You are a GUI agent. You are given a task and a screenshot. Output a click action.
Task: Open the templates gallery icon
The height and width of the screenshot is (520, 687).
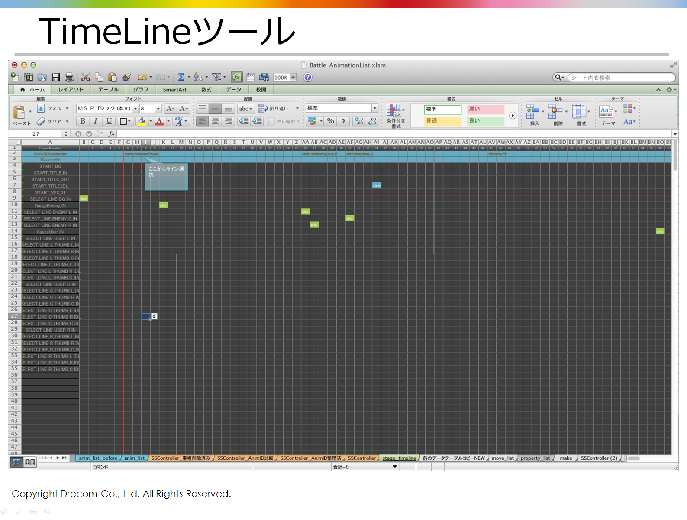29,77
